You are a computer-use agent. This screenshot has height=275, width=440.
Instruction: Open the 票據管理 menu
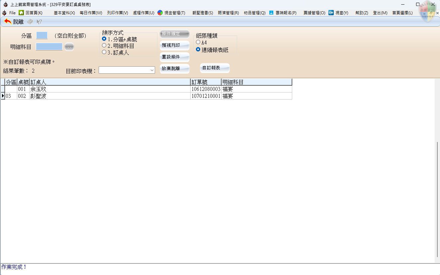click(314, 13)
